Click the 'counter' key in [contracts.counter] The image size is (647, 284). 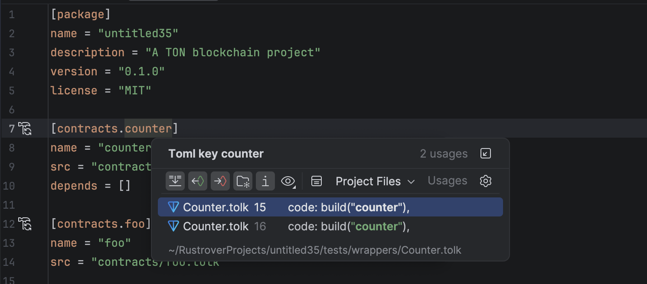(148, 129)
